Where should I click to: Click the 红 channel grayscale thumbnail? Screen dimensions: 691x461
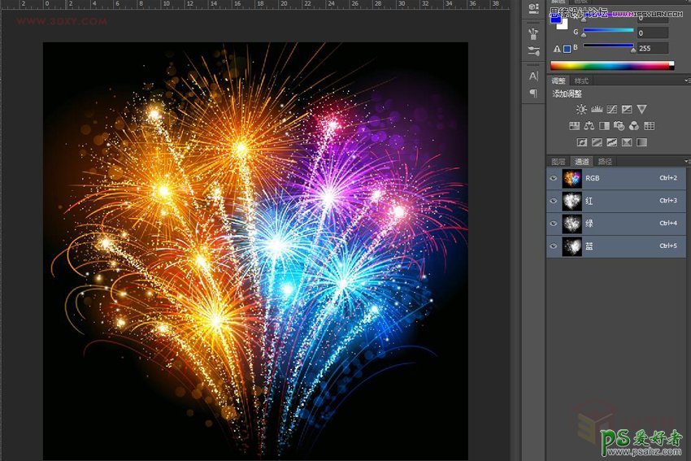(x=572, y=201)
